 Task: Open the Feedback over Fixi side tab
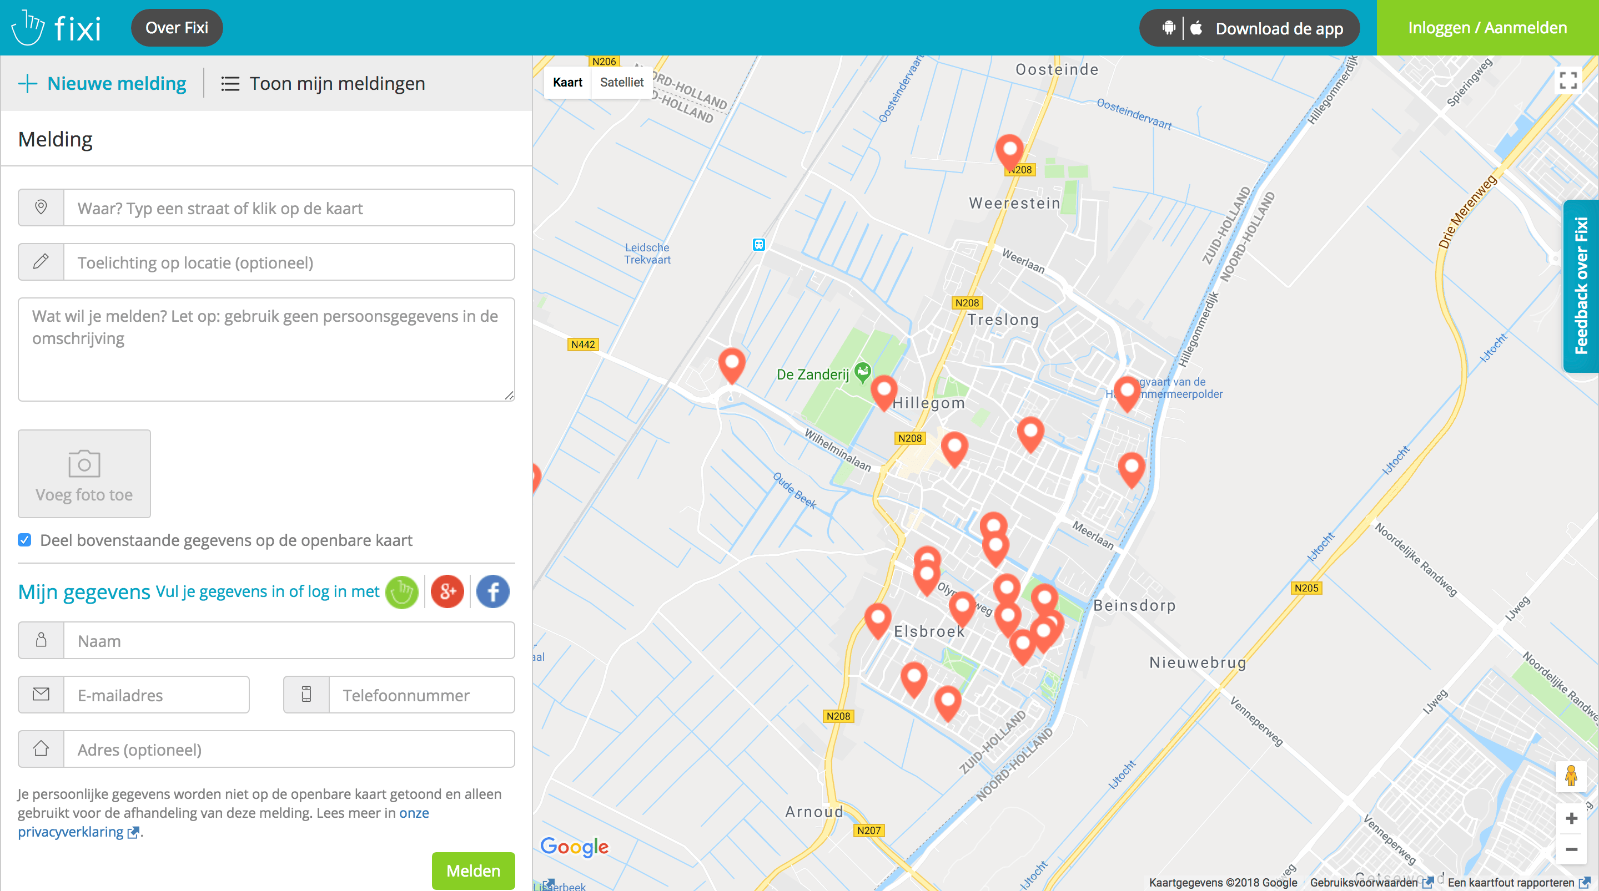(x=1580, y=285)
